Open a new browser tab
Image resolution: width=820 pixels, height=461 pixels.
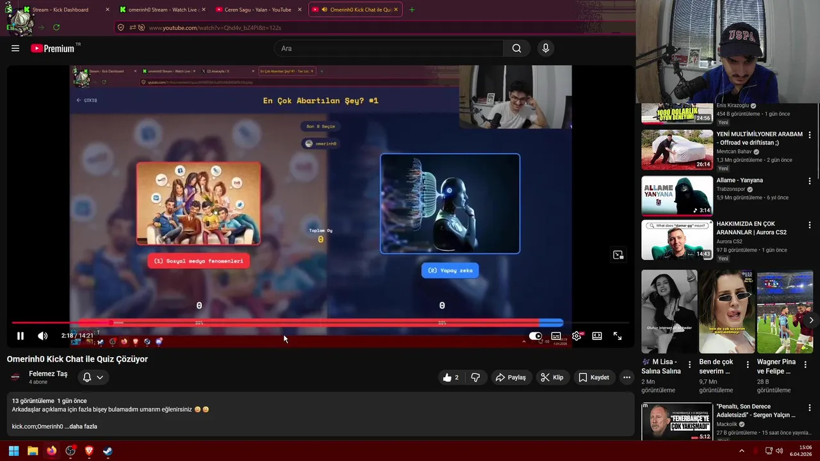click(412, 10)
